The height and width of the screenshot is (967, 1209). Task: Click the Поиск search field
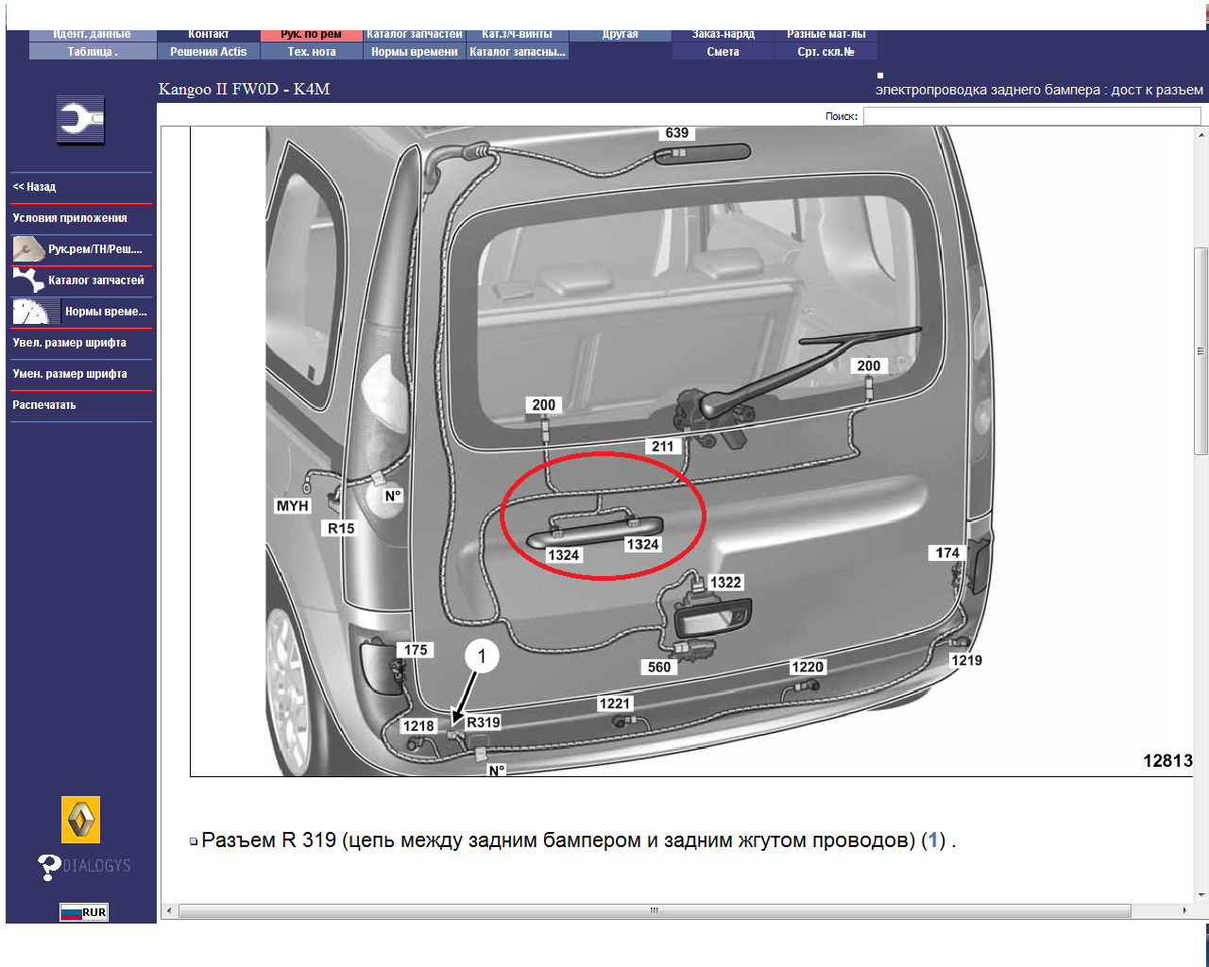[1032, 116]
